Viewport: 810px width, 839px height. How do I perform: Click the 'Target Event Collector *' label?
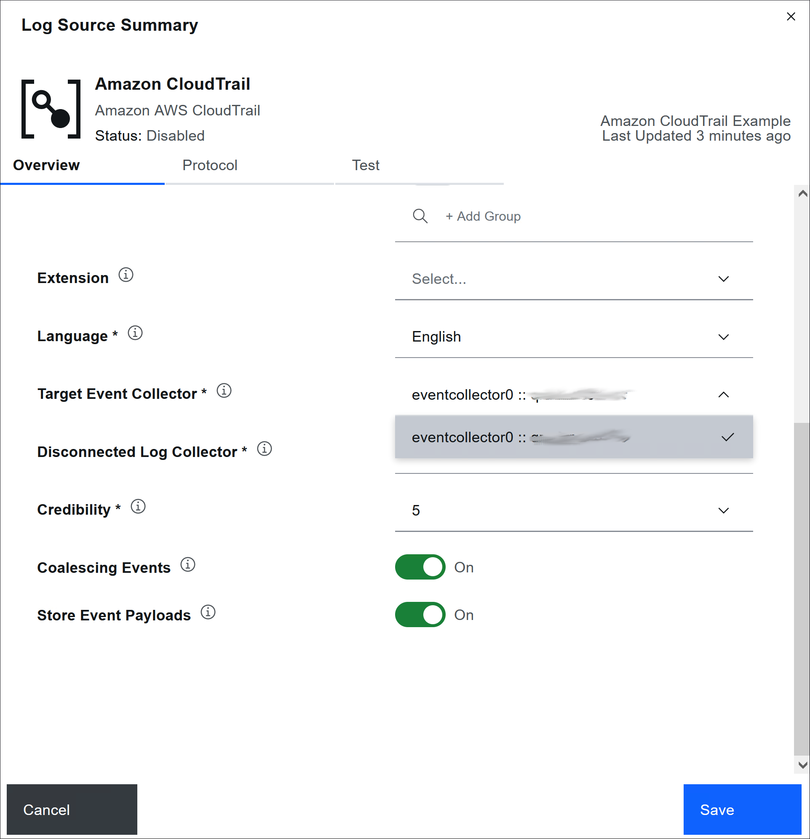click(x=122, y=394)
